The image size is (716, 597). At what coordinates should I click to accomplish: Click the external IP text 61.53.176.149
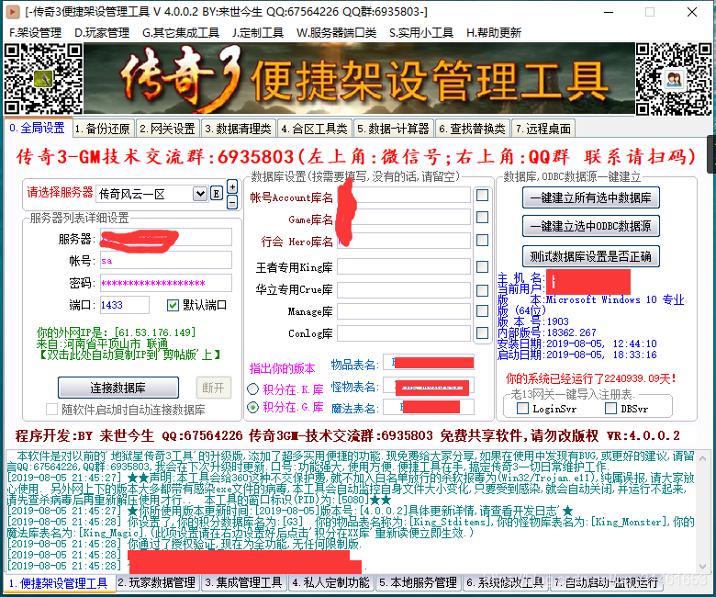(155, 332)
